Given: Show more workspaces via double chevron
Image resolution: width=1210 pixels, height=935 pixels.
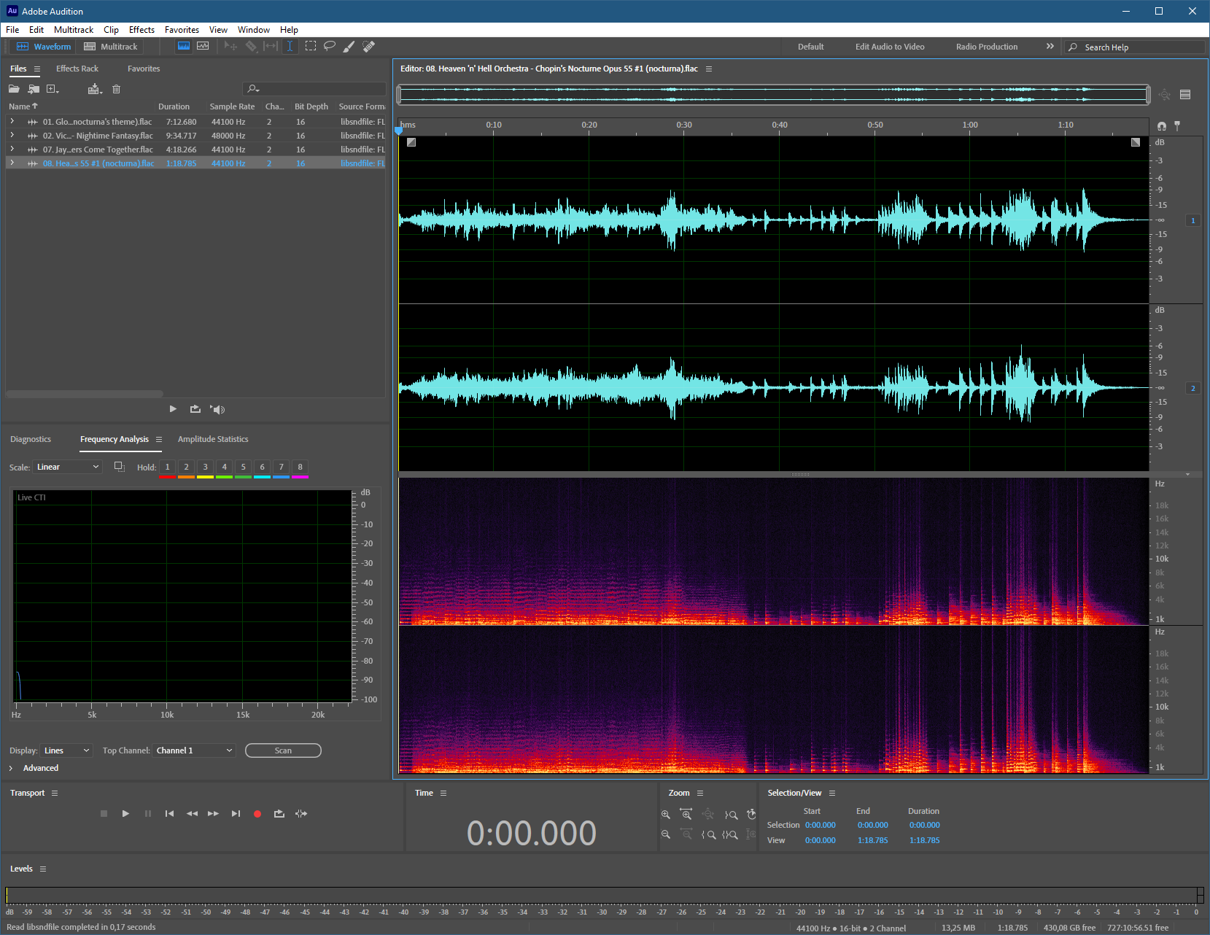Looking at the screenshot, I should [1050, 46].
